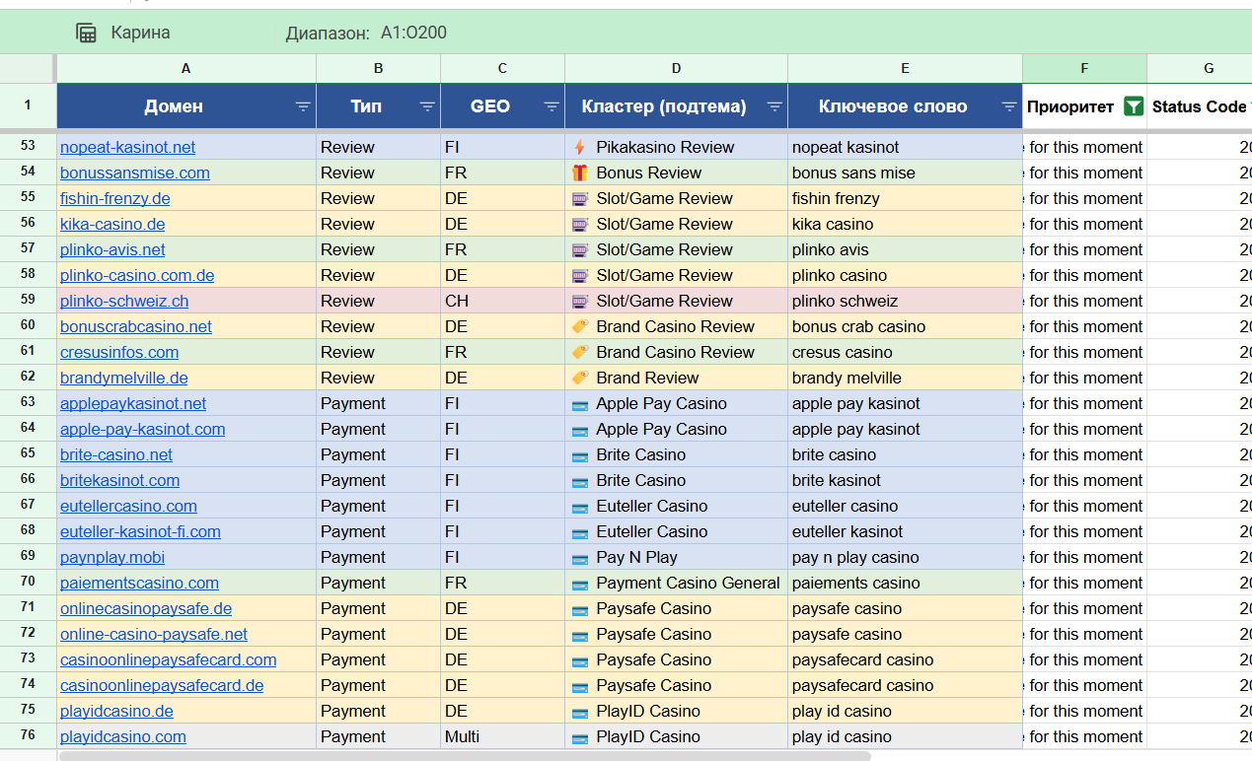Select the GEO cell 'Multi'
Image resolution: width=1252 pixels, height=761 pixels.
click(502, 736)
